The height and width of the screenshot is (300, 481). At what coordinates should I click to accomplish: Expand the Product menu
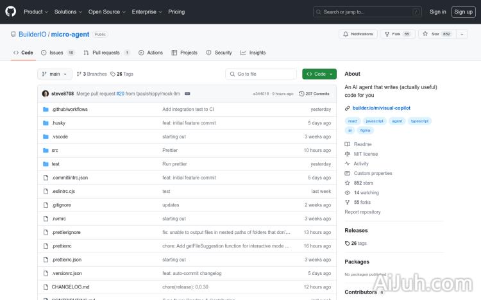pyautogui.click(x=35, y=12)
